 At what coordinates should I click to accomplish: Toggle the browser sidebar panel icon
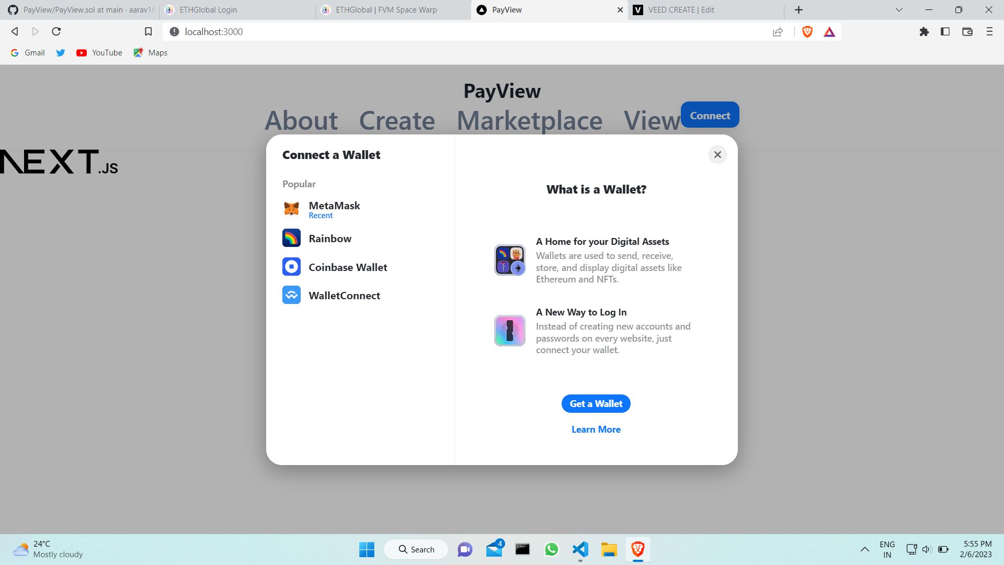(945, 32)
